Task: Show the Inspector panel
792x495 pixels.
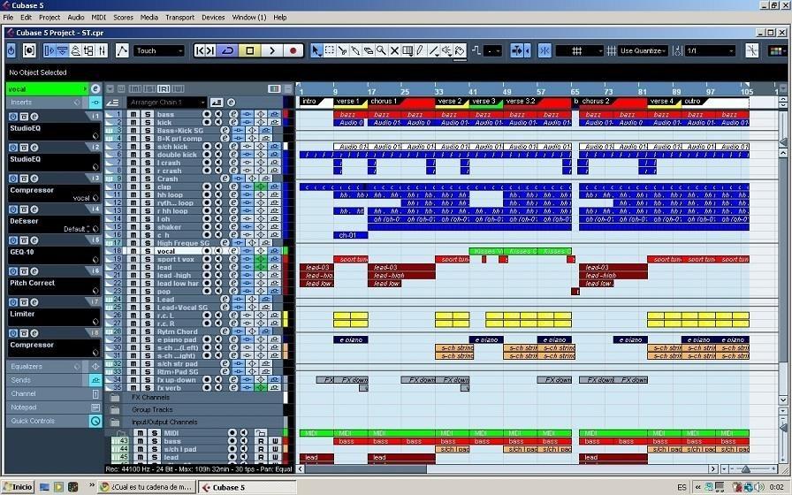Action: (49, 50)
